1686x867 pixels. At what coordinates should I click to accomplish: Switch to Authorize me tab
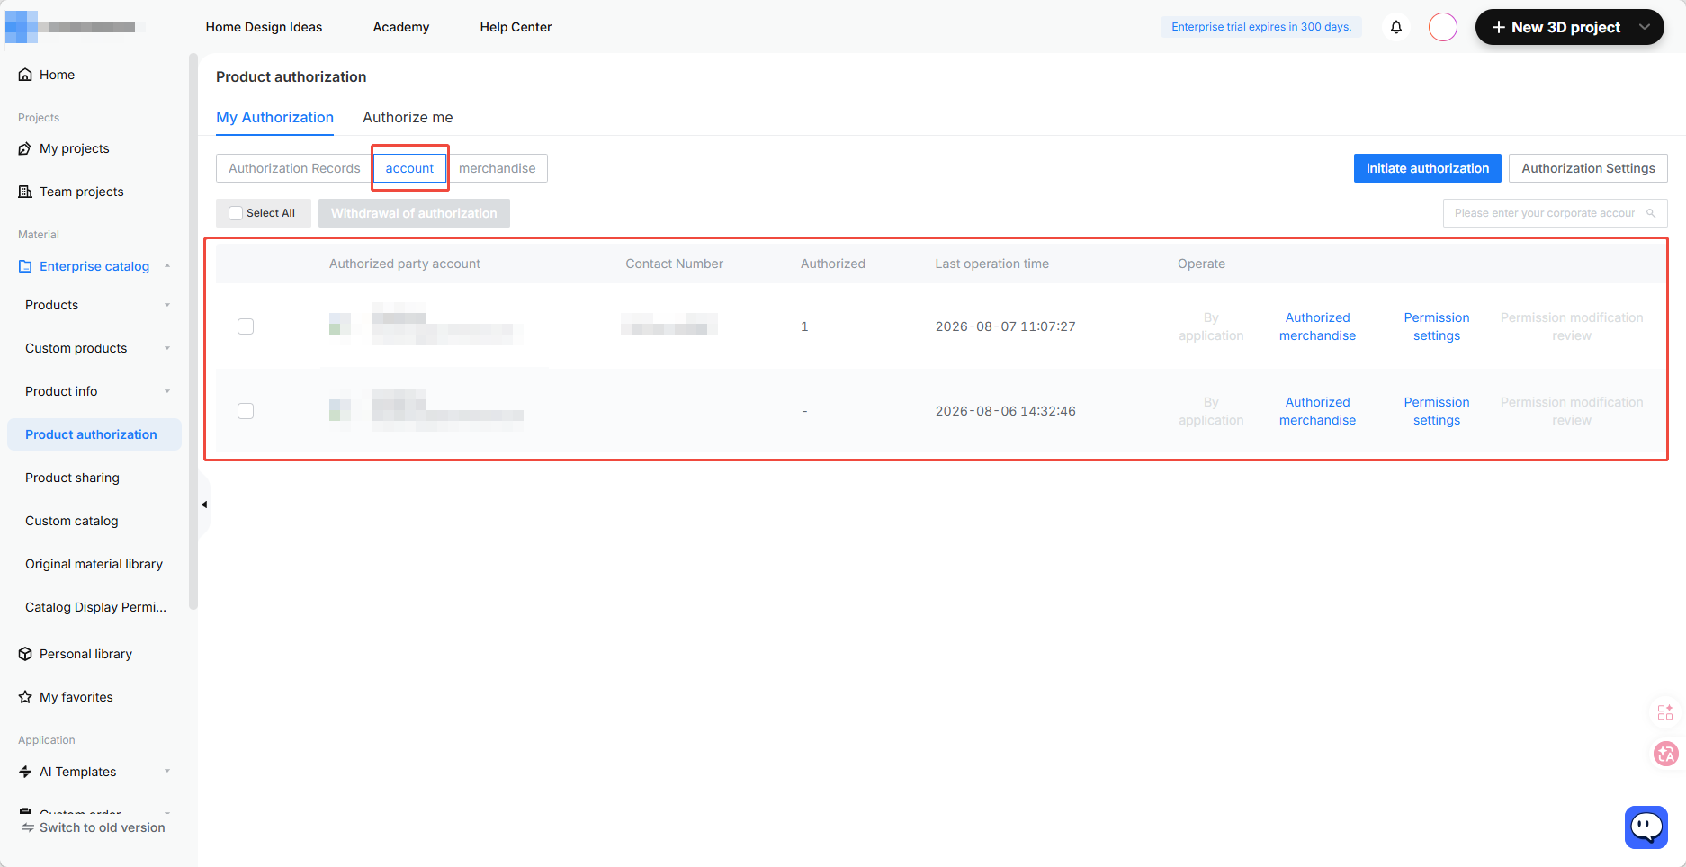point(408,118)
